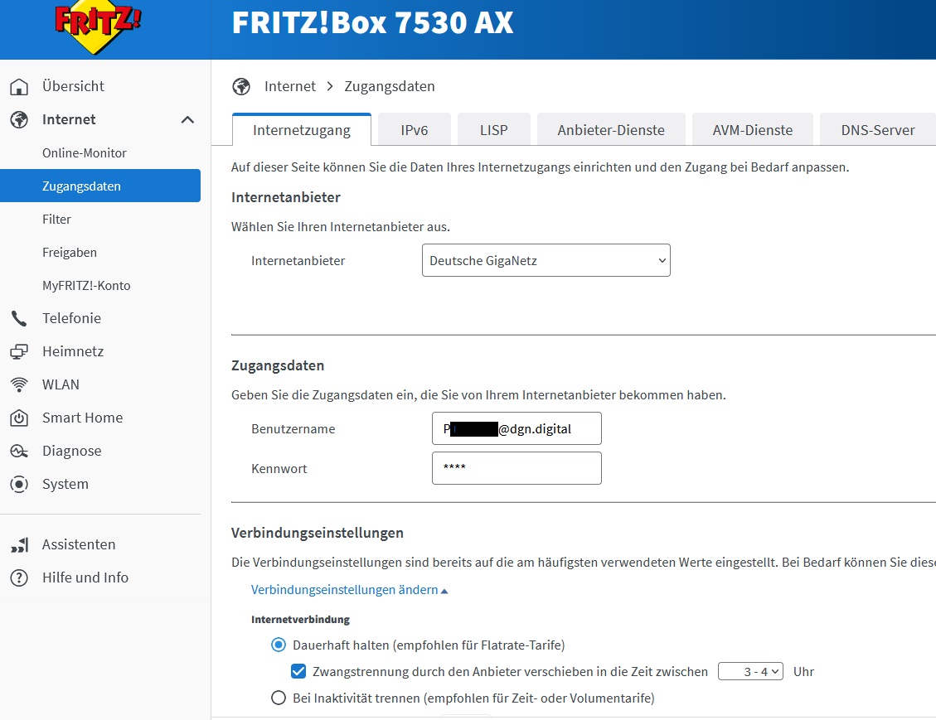
Task: Open the 3 - 4 Uhr time dropdown
Action: coord(750,672)
